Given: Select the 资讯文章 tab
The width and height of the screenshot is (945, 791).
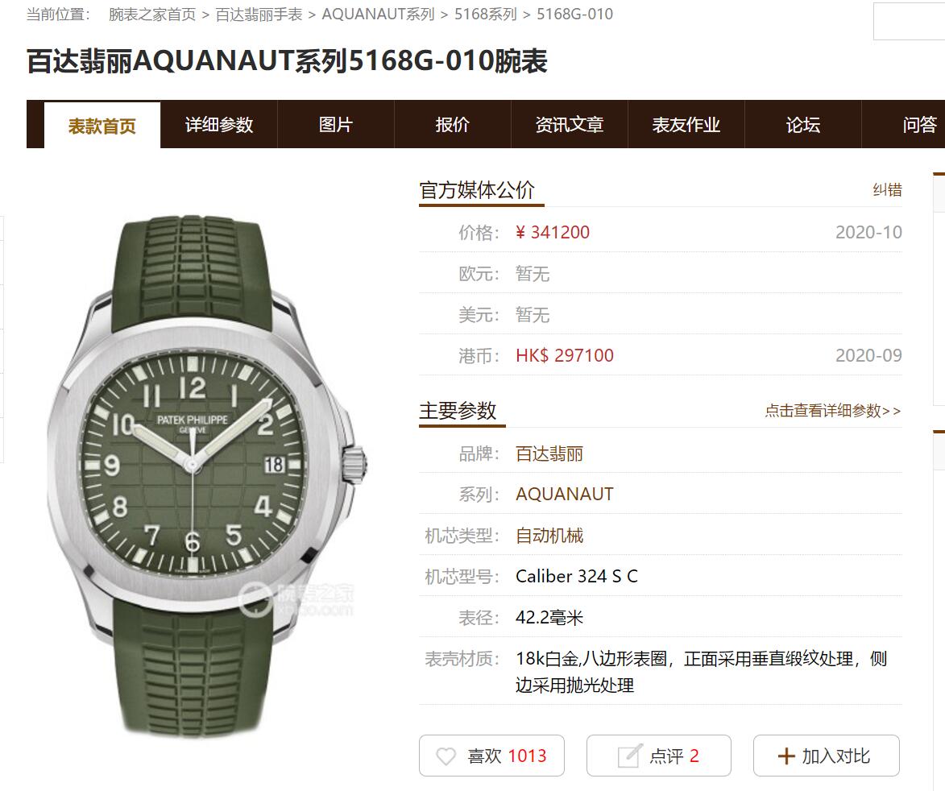Looking at the screenshot, I should (x=570, y=125).
